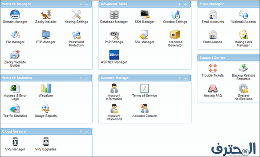
Task: View Traffic Statistics pie chart icon
Action: 15,109
